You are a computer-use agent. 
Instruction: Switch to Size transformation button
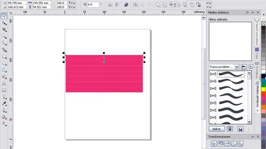234,144
